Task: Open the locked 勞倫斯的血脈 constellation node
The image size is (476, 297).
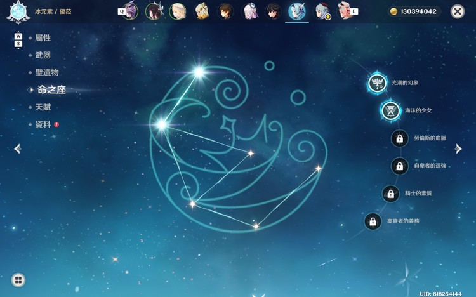Action: [399, 138]
